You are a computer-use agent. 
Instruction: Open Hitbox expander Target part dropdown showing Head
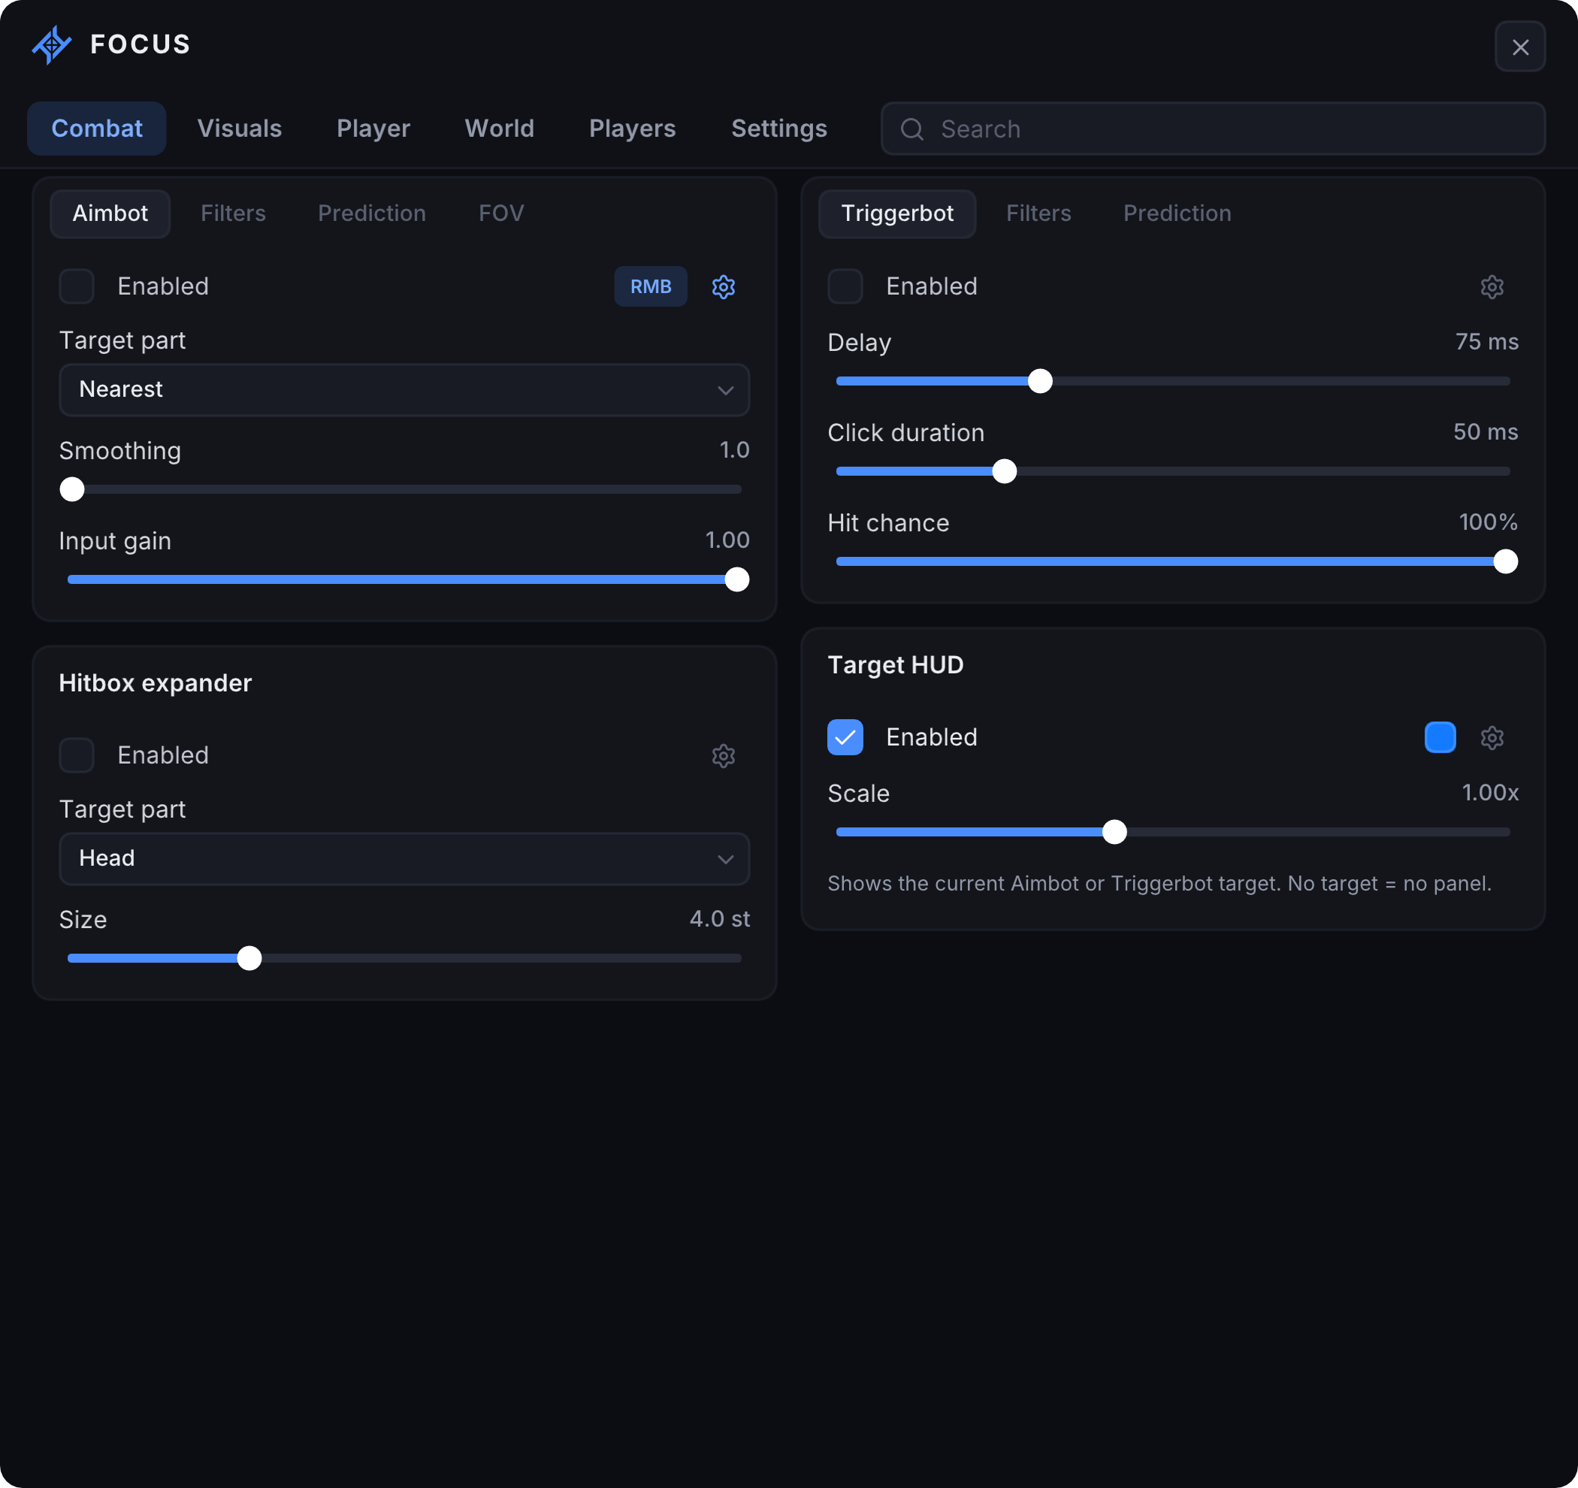pos(405,858)
